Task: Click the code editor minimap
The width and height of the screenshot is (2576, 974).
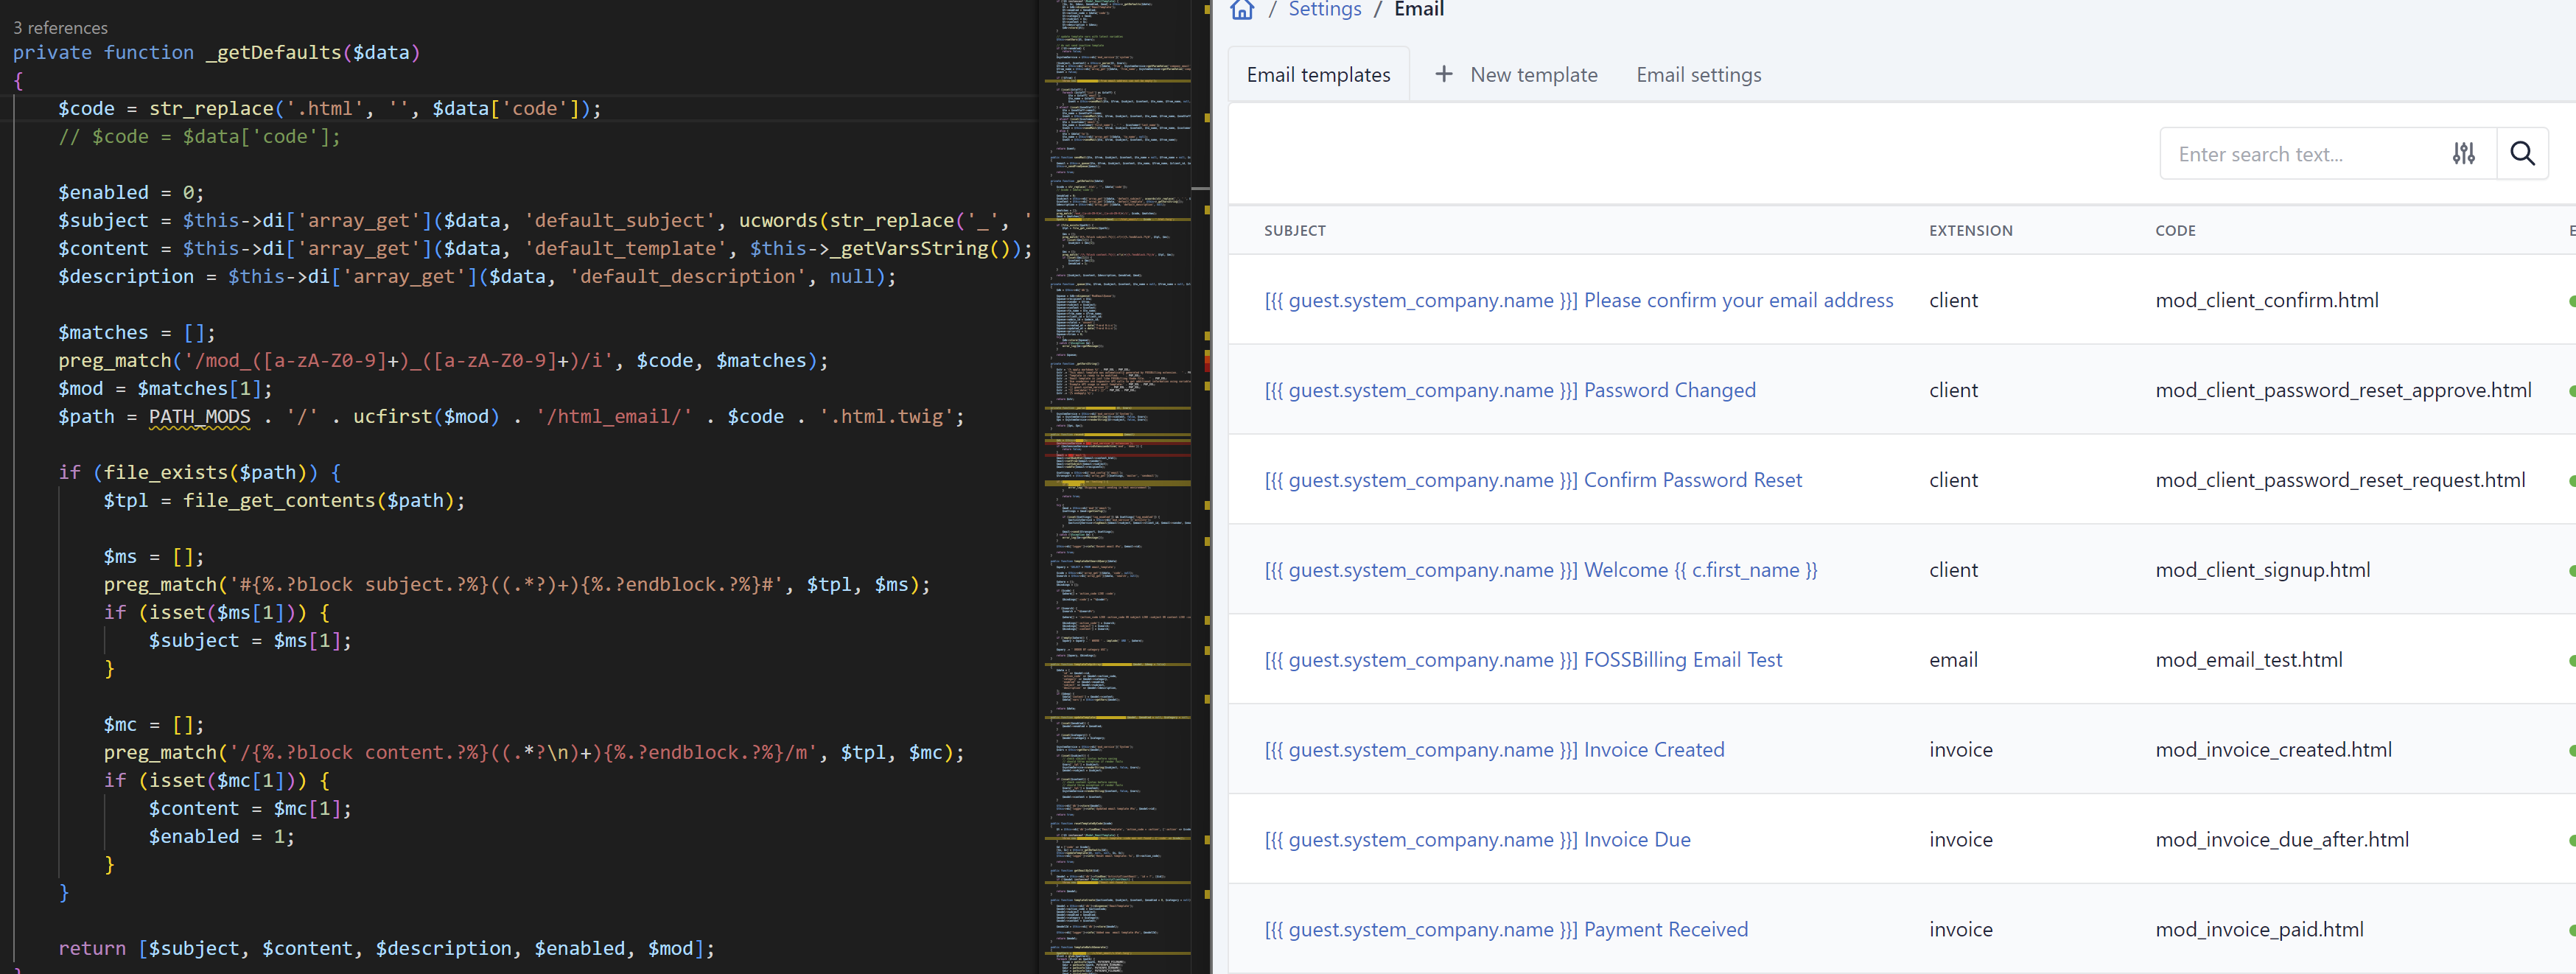Action: 1118,487
